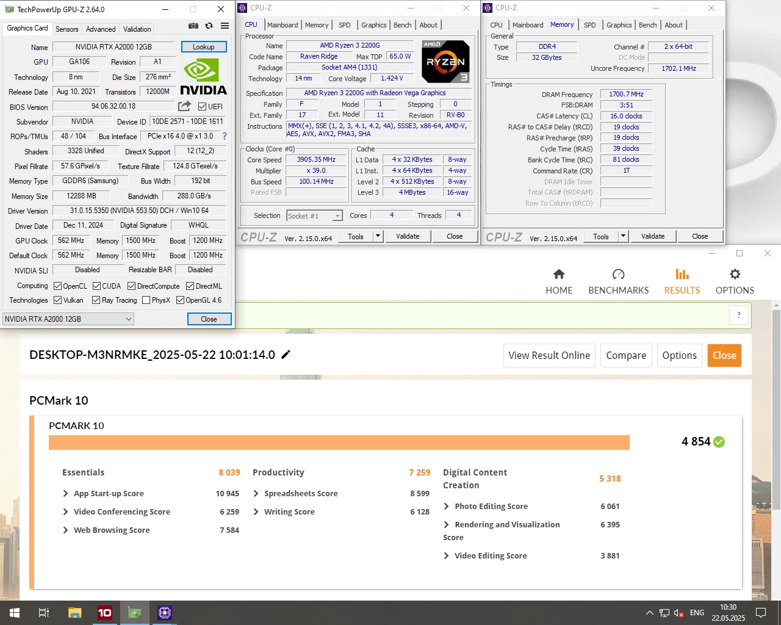Open RESULTS in PCMark navigation
The height and width of the screenshot is (625, 781).
(x=682, y=281)
